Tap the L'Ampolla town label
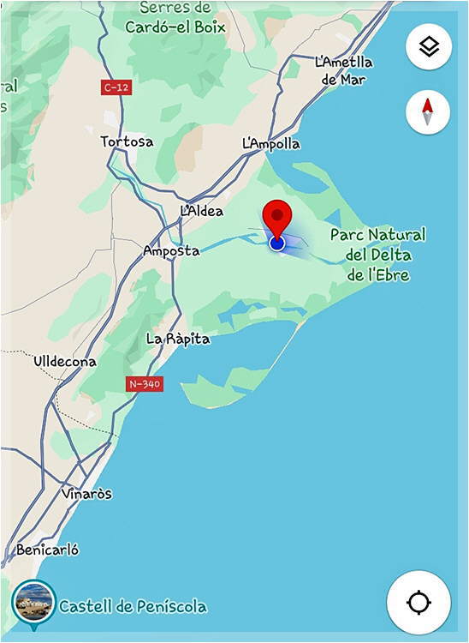 271,144
